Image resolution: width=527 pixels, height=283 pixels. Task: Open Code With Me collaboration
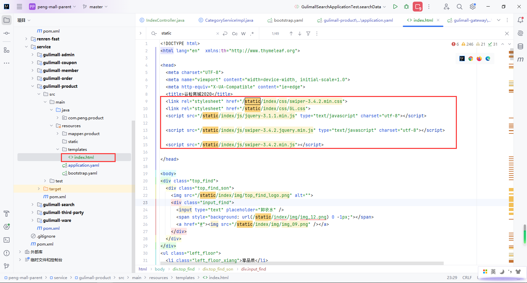[446, 7]
